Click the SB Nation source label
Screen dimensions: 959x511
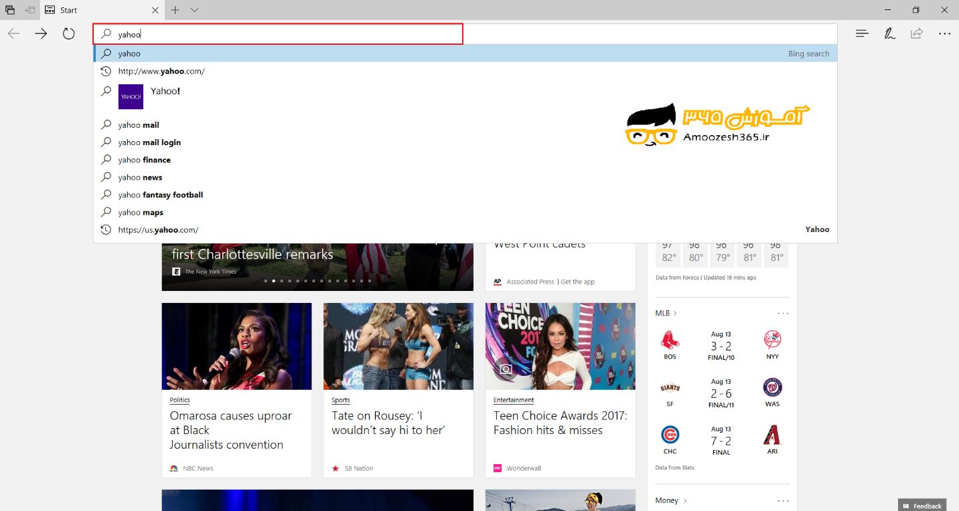pos(359,468)
